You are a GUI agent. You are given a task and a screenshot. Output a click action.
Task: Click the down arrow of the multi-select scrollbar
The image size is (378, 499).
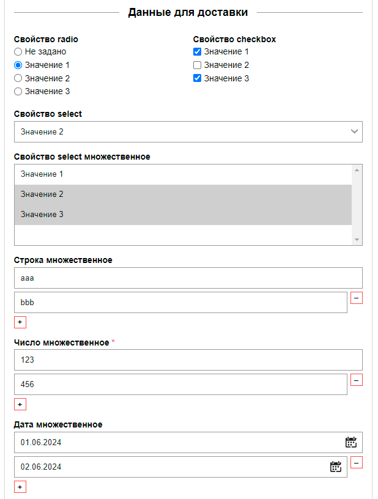point(357,238)
